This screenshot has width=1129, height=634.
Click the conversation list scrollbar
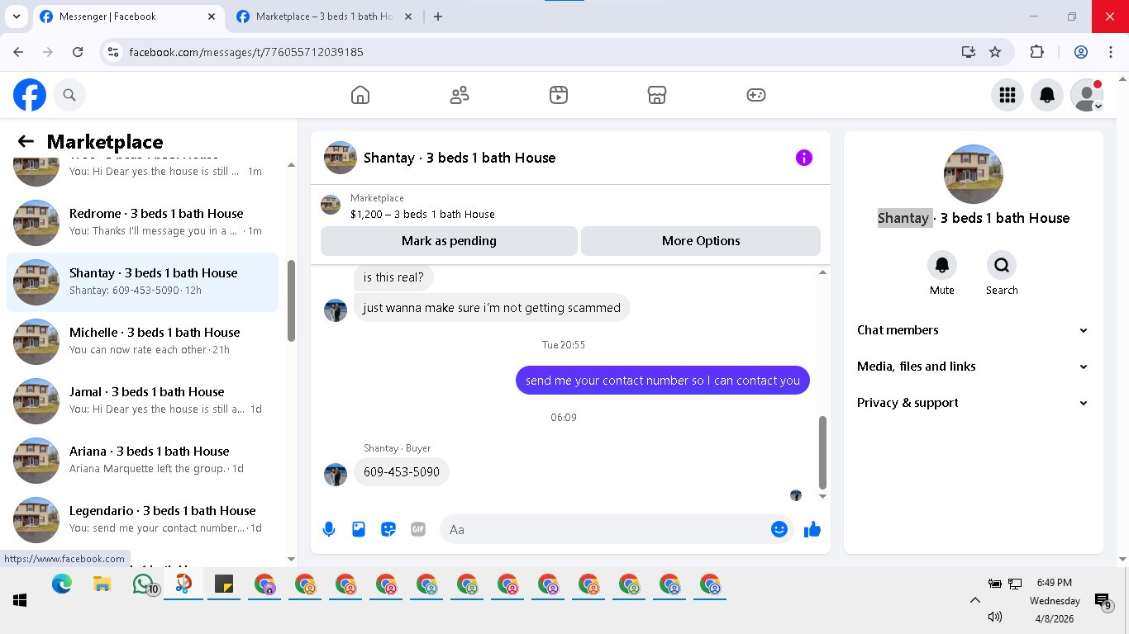coord(291,301)
